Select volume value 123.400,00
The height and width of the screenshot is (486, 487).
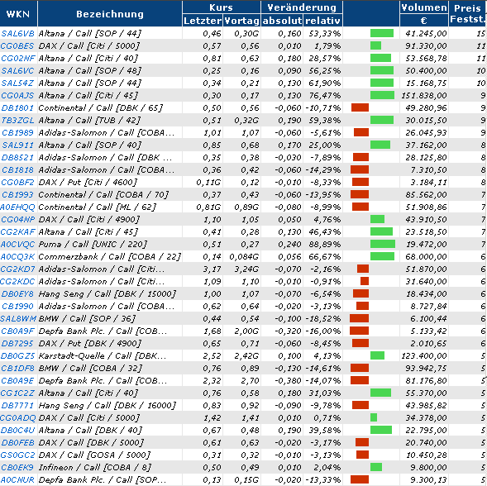click(424, 356)
